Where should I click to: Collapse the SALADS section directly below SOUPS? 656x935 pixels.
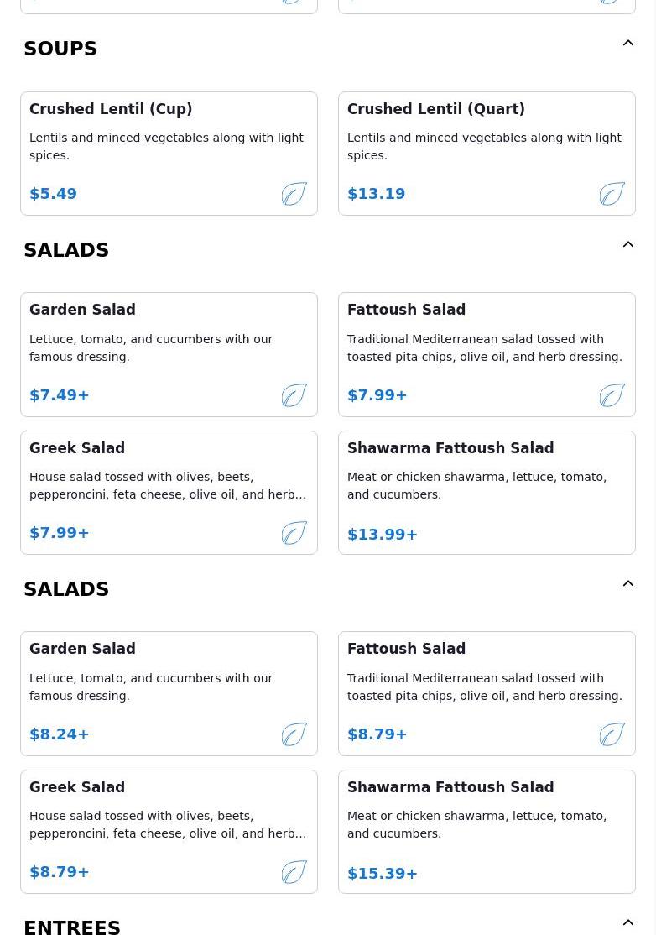(x=628, y=245)
